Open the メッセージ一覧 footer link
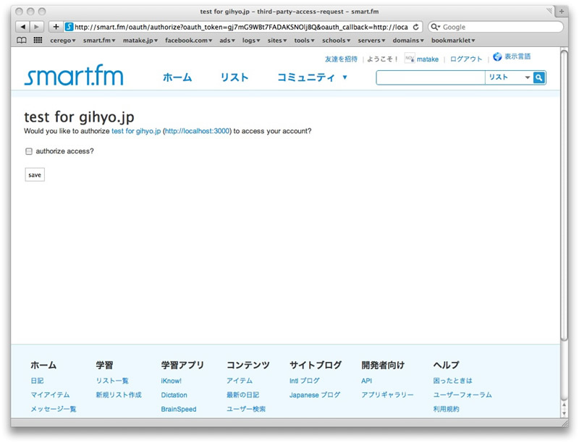This screenshot has height=443, width=579. 54,409
